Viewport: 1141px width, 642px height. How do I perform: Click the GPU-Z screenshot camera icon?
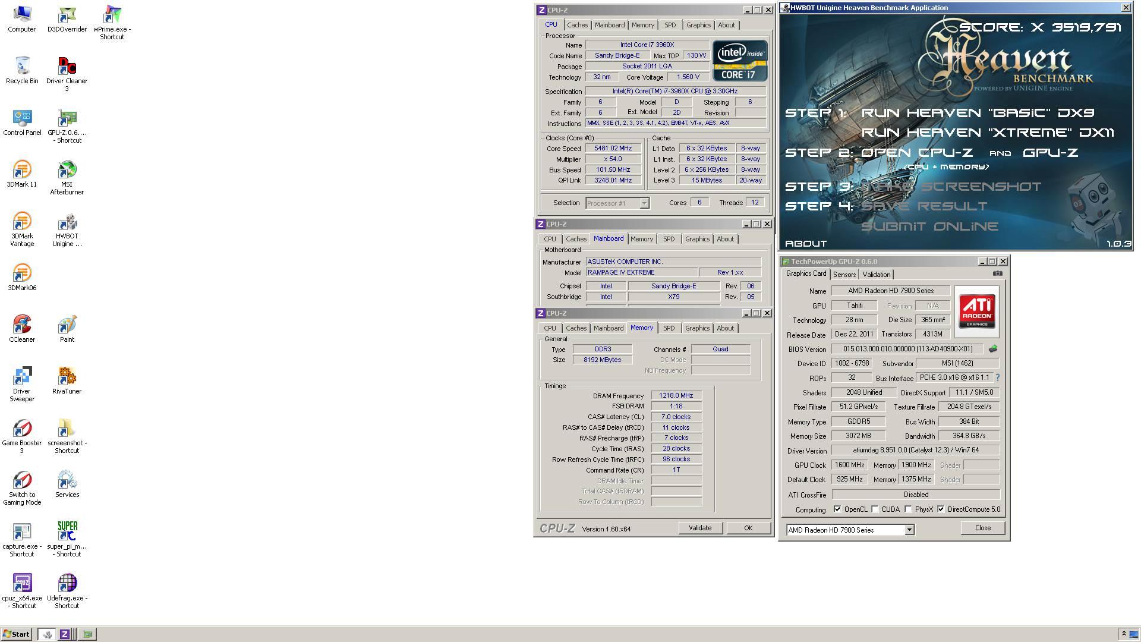997,273
